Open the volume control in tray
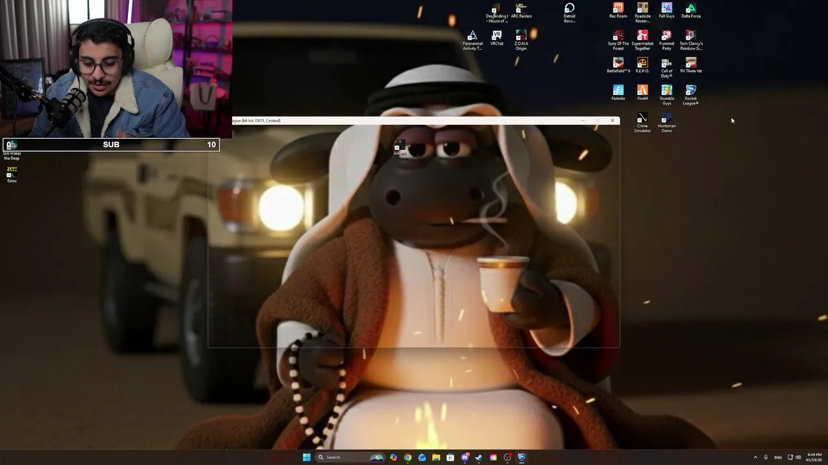This screenshot has height=465, width=828. pyautogui.click(x=798, y=457)
